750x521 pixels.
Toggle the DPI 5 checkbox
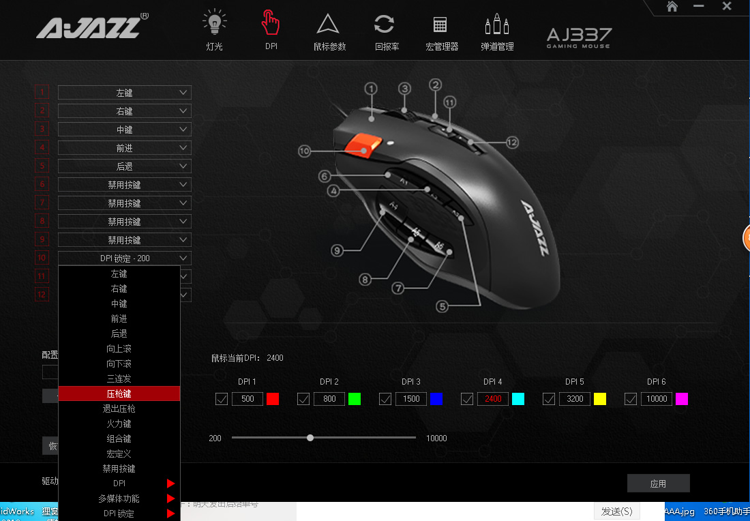(x=549, y=398)
